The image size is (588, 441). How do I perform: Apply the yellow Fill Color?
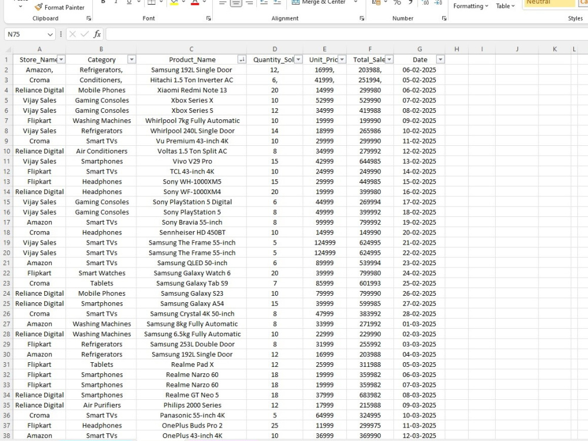[174, 2]
